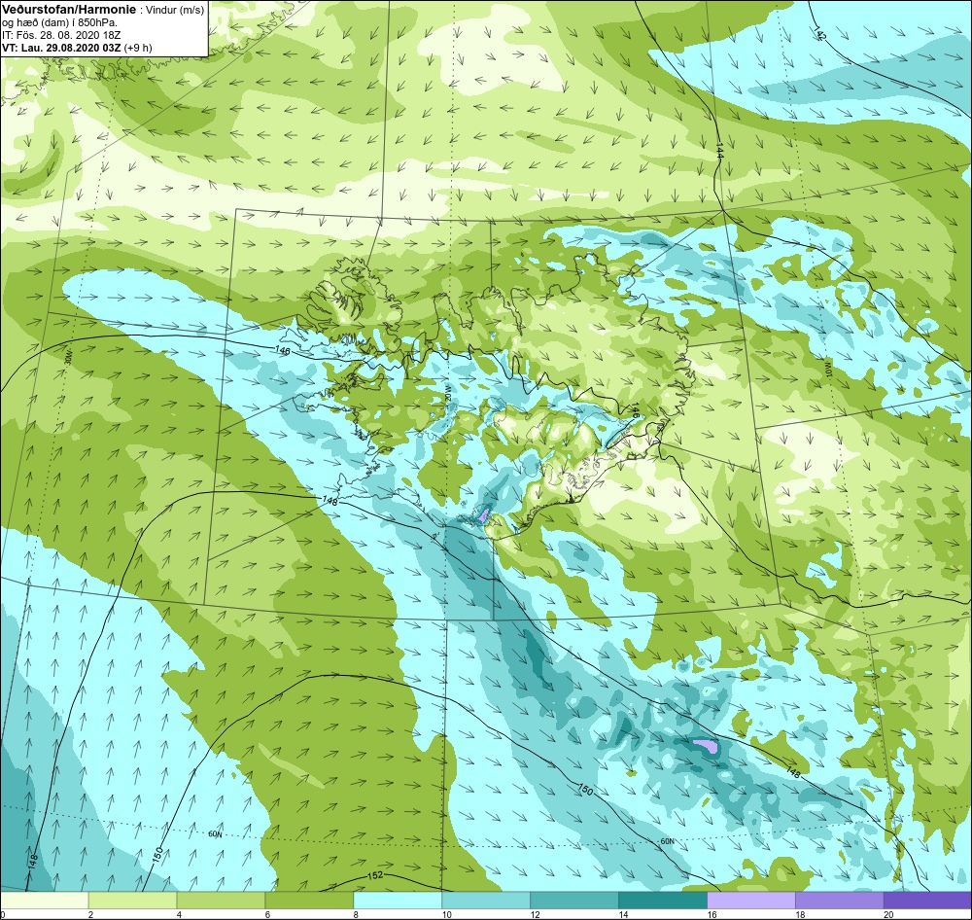Select the deep purple above-20 m/s legend swatch

(x=927, y=901)
